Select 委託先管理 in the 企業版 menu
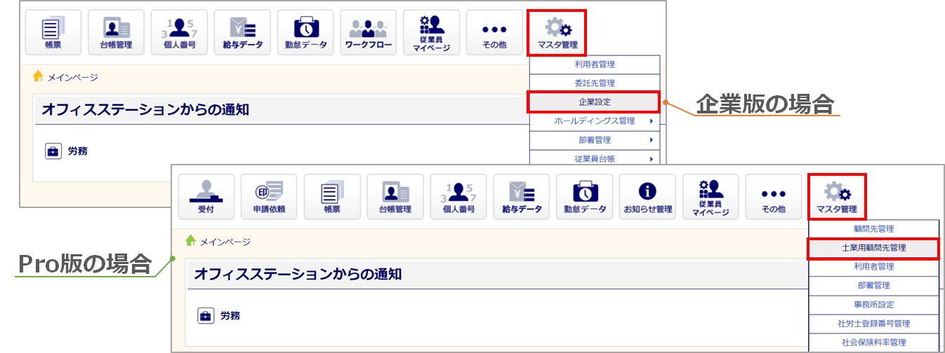This screenshot has height=353, width=945. click(x=594, y=83)
